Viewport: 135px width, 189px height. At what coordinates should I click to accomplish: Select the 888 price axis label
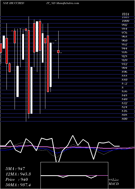(124, 76)
